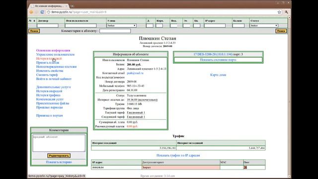Open the Привязка к портам link
The width and height of the screenshot is (318, 179).
[50, 115]
